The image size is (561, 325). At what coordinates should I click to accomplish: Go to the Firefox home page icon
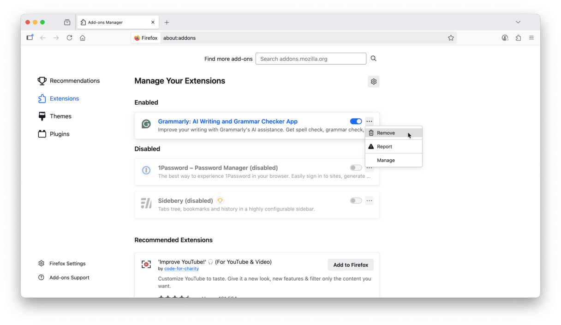point(83,38)
